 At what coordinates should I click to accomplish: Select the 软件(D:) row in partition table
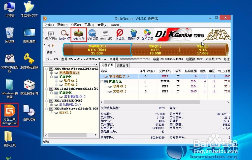(165, 86)
